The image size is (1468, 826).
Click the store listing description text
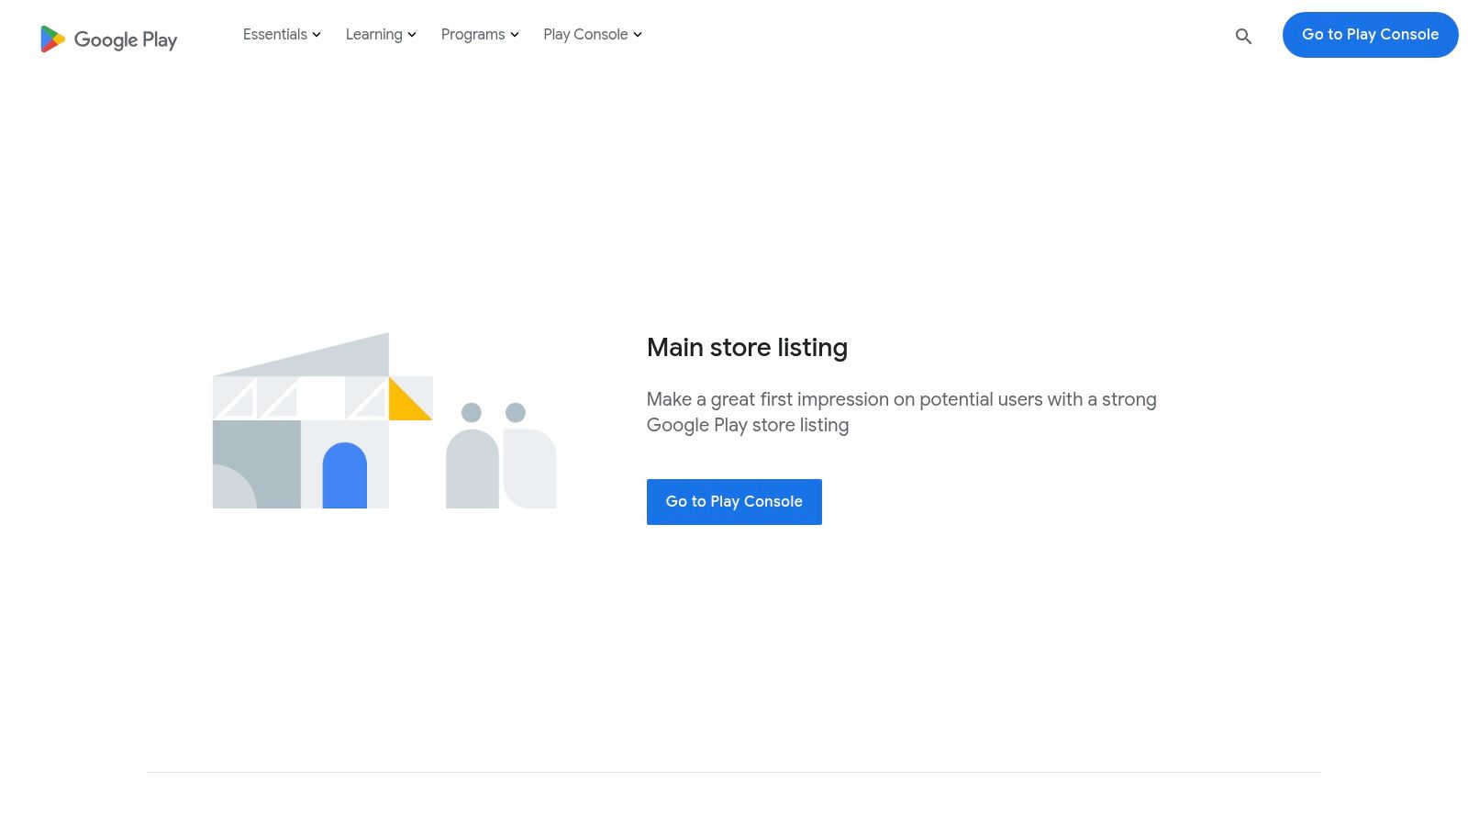[x=901, y=412]
